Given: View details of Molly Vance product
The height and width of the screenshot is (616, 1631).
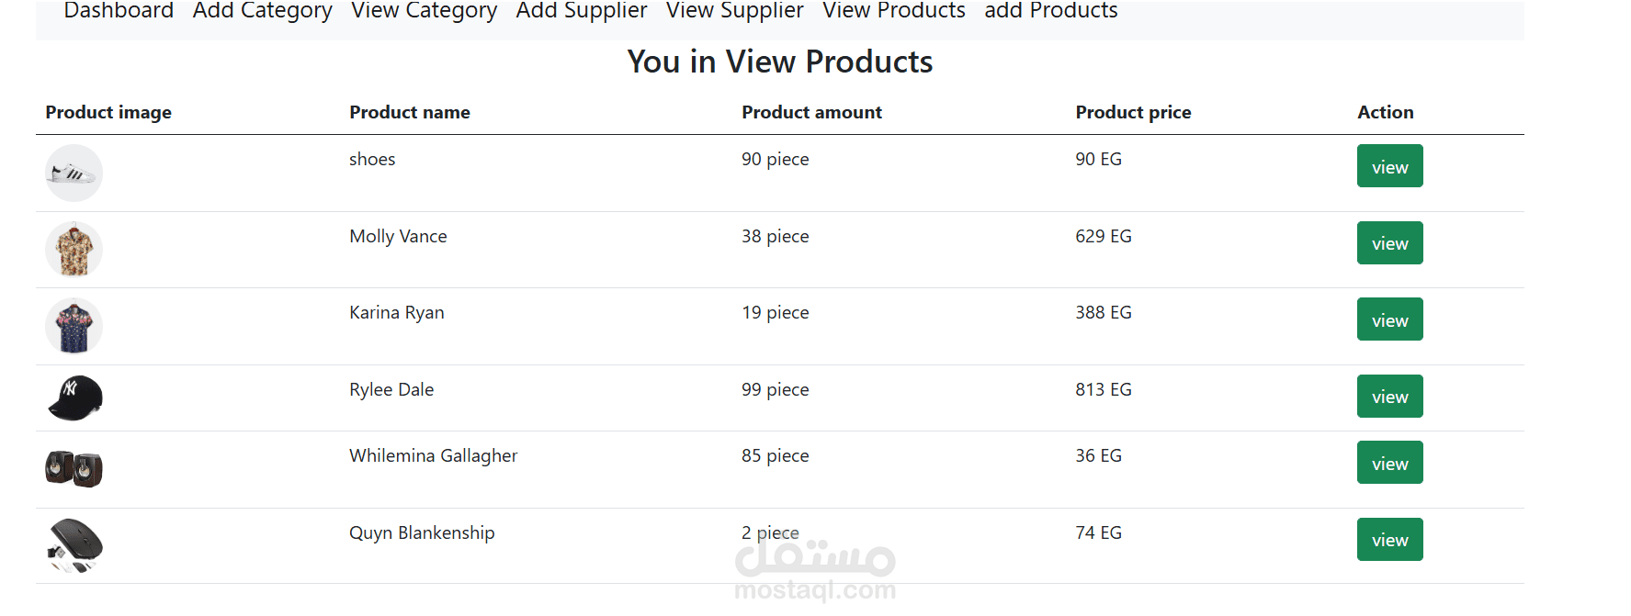Looking at the screenshot, I should 1389,243.
